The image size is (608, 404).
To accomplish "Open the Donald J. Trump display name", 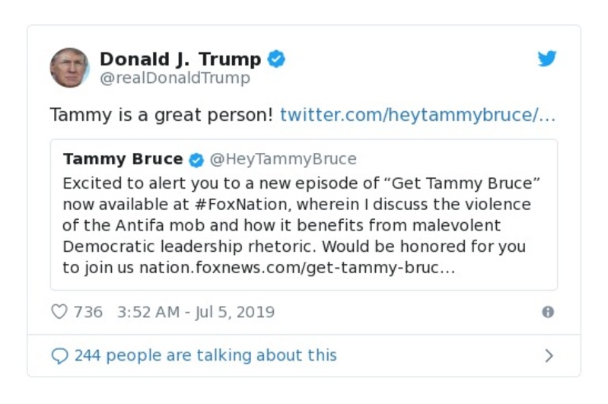I will pos(180,59).
